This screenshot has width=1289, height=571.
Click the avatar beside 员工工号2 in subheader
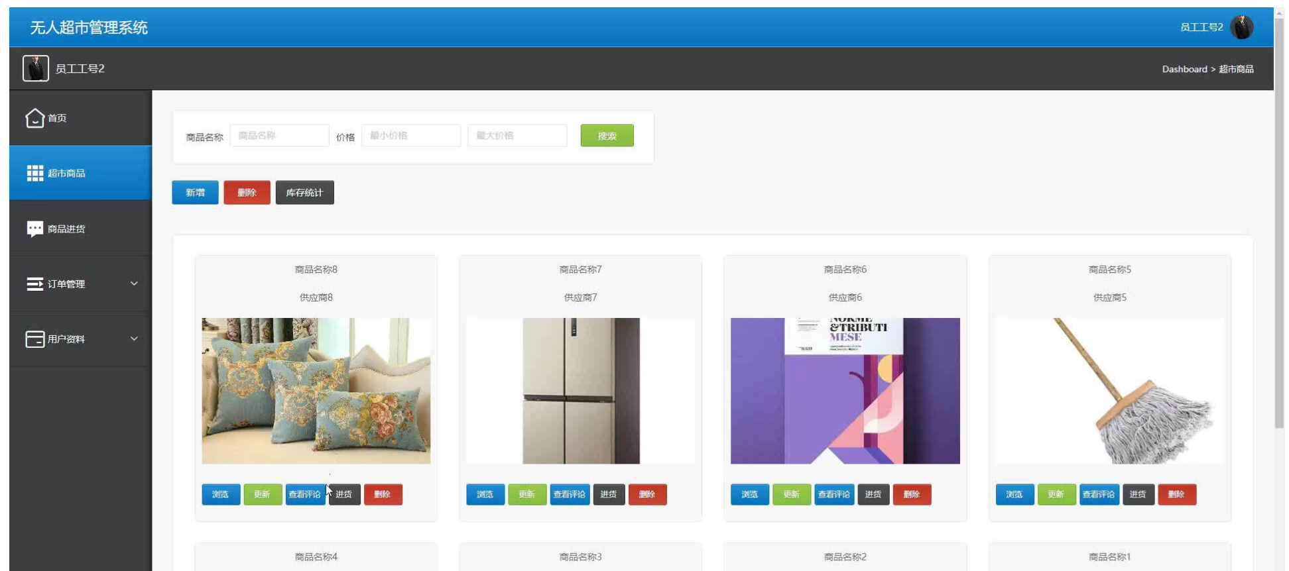click(36, 68)
